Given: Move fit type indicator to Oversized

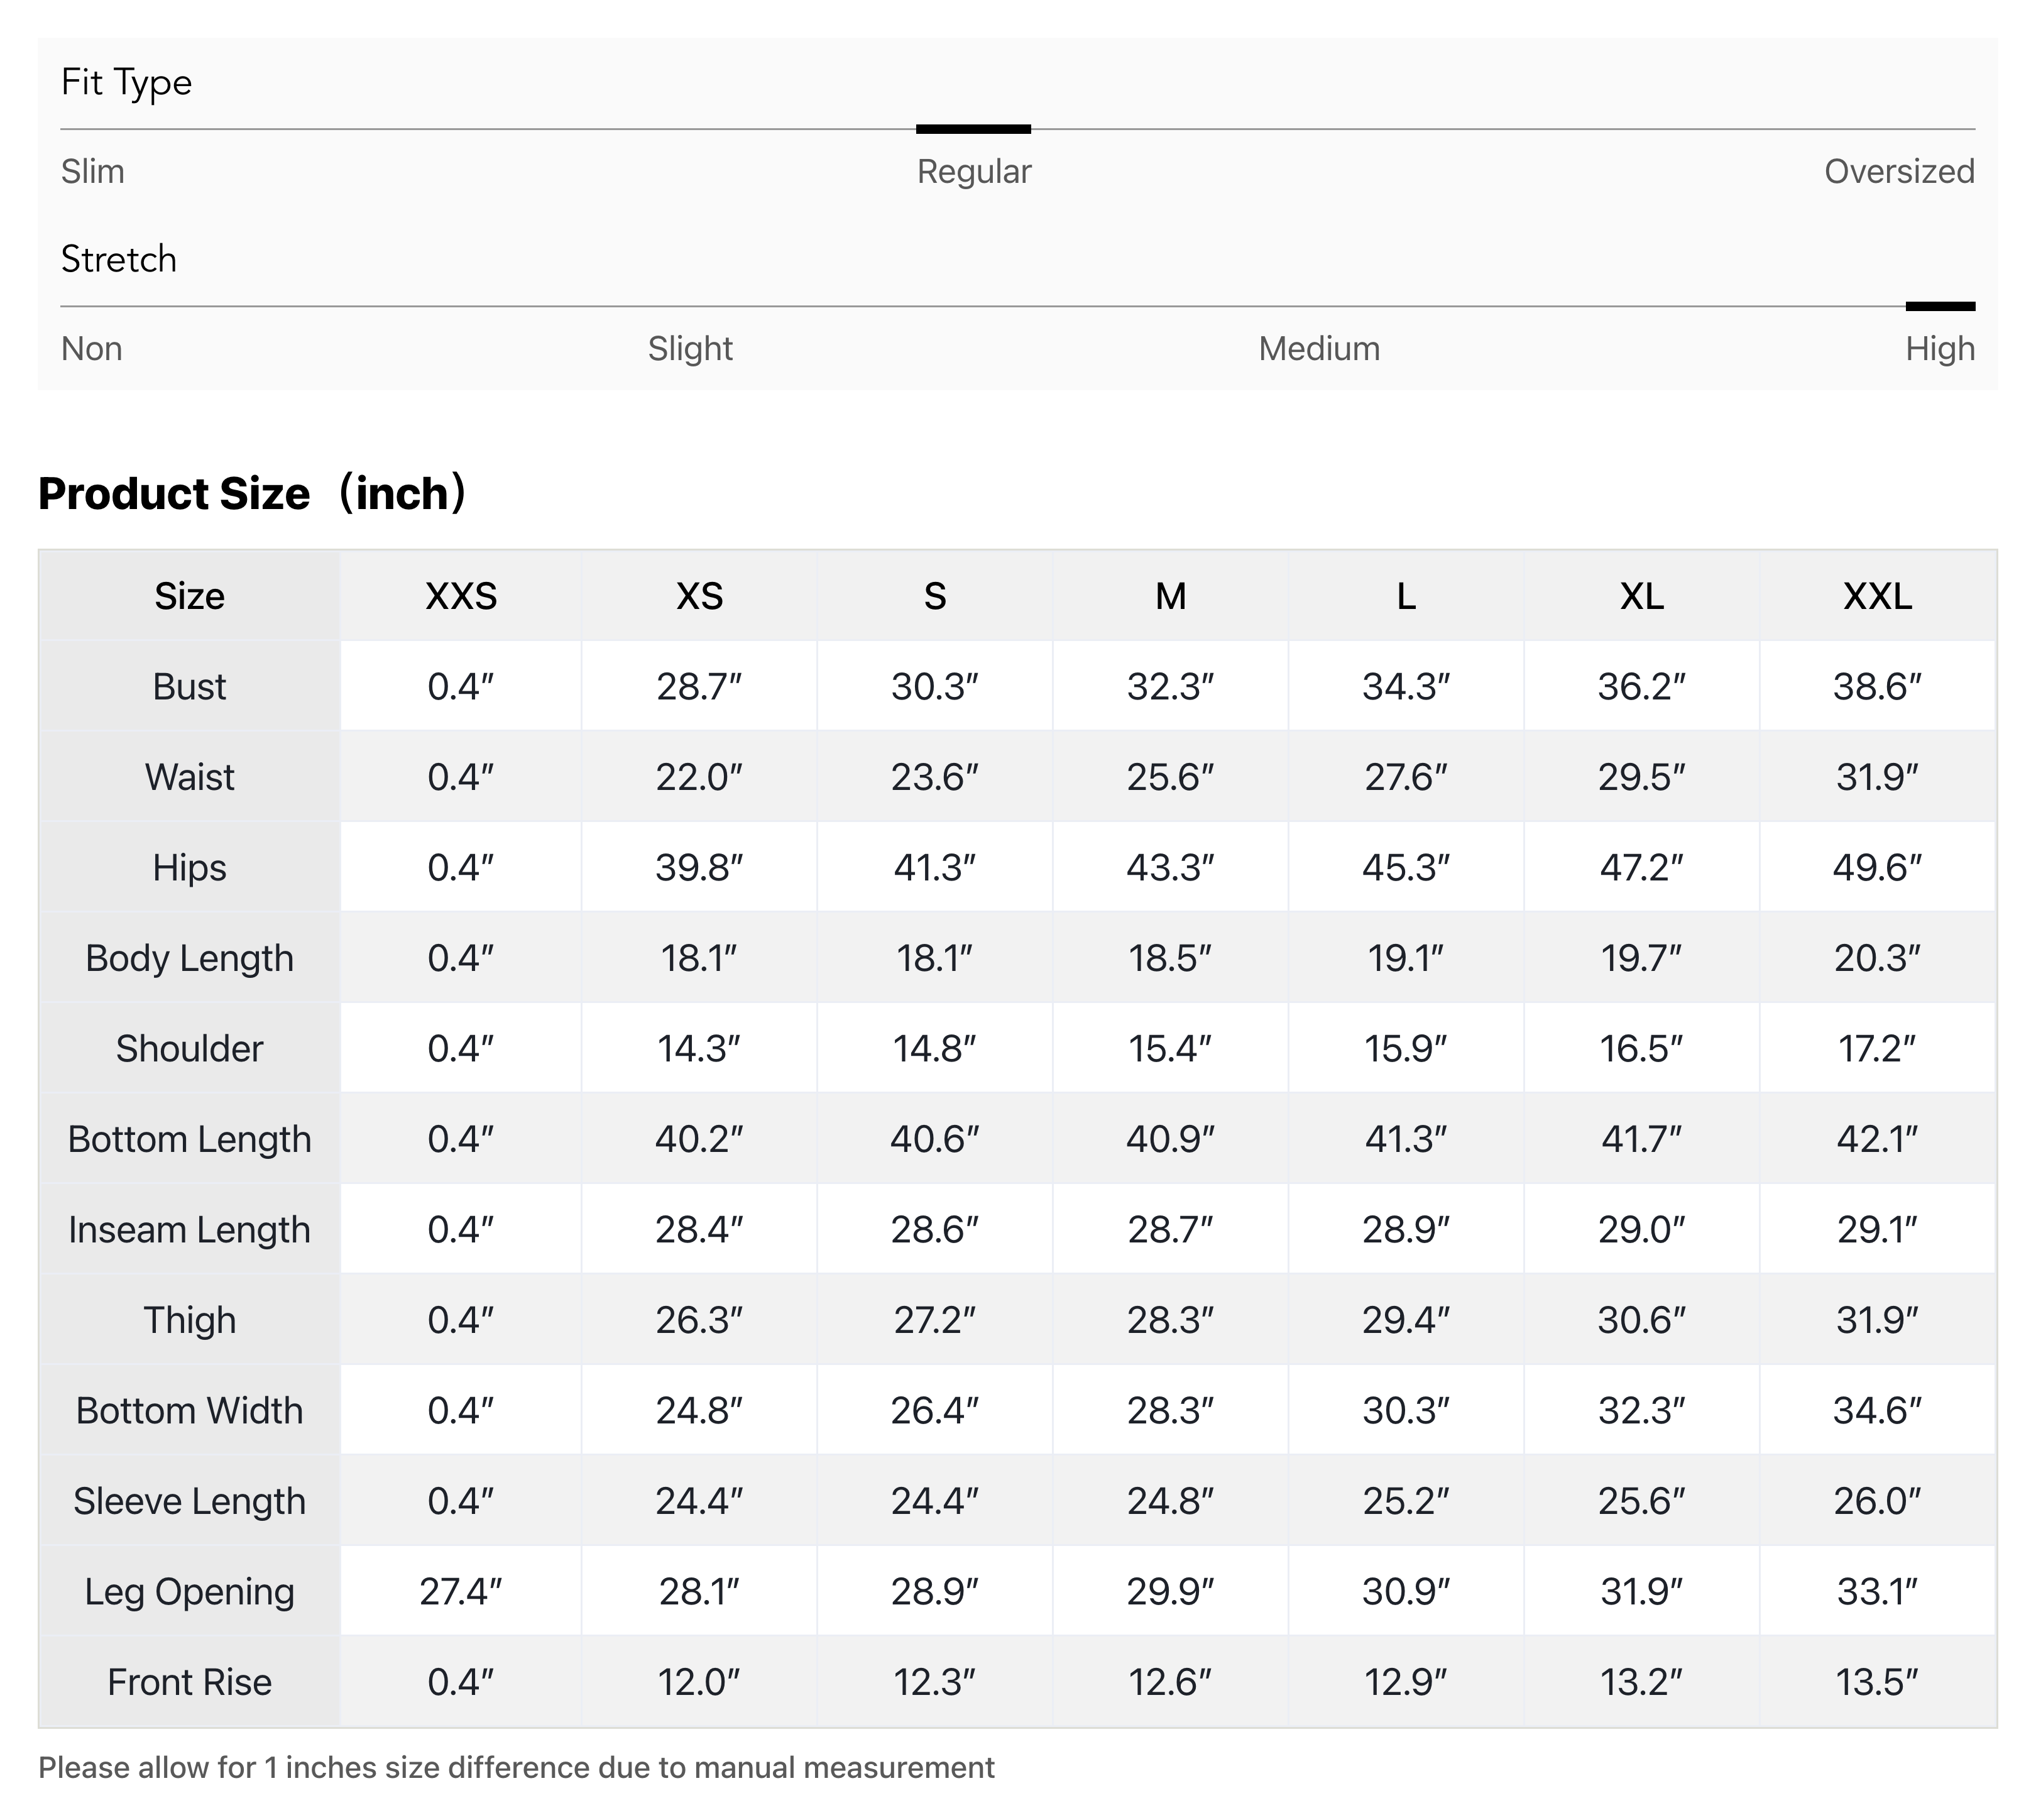Looking at the screenshot, I should pyautogui.click(x=1898, y=171).
